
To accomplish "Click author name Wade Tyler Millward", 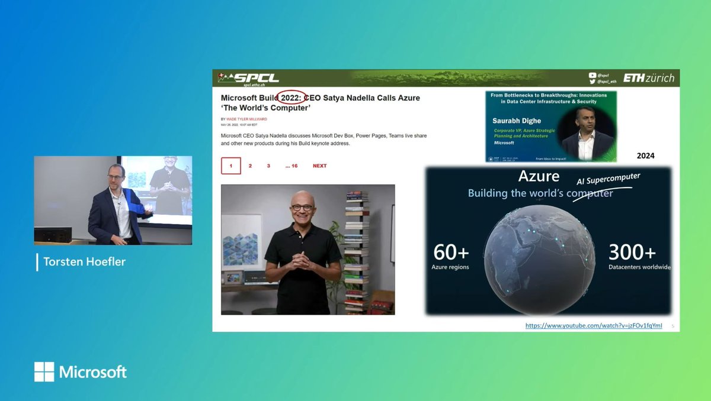I will tap(246, 119).
